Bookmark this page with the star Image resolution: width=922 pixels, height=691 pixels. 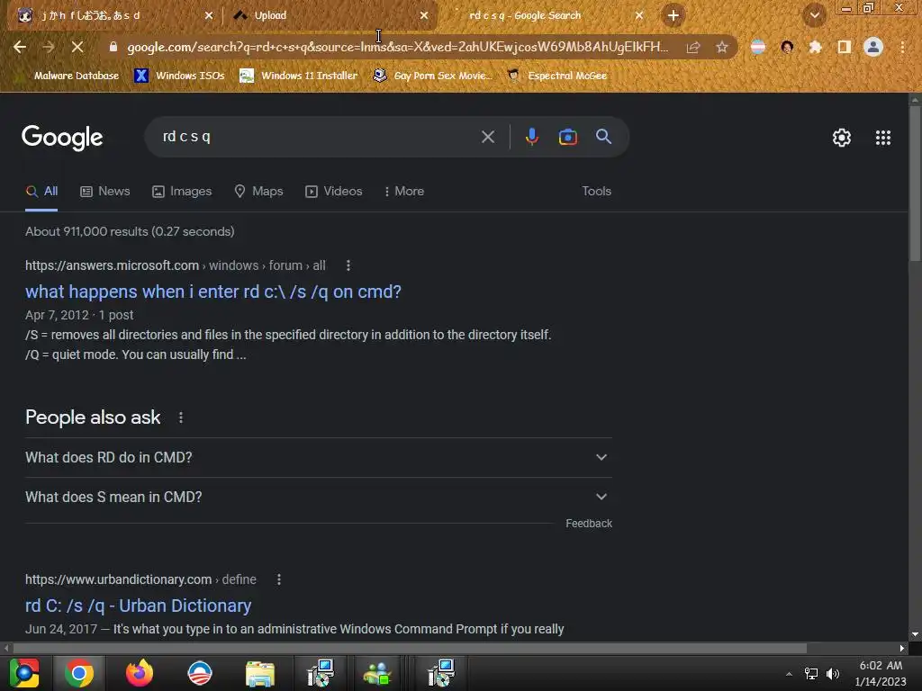[x=722, y=47]
